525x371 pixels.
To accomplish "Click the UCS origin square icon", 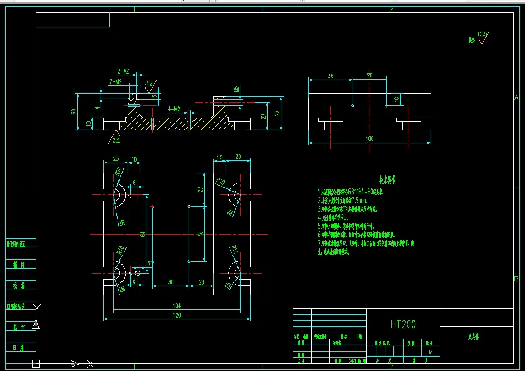I will tap(36, 364).
